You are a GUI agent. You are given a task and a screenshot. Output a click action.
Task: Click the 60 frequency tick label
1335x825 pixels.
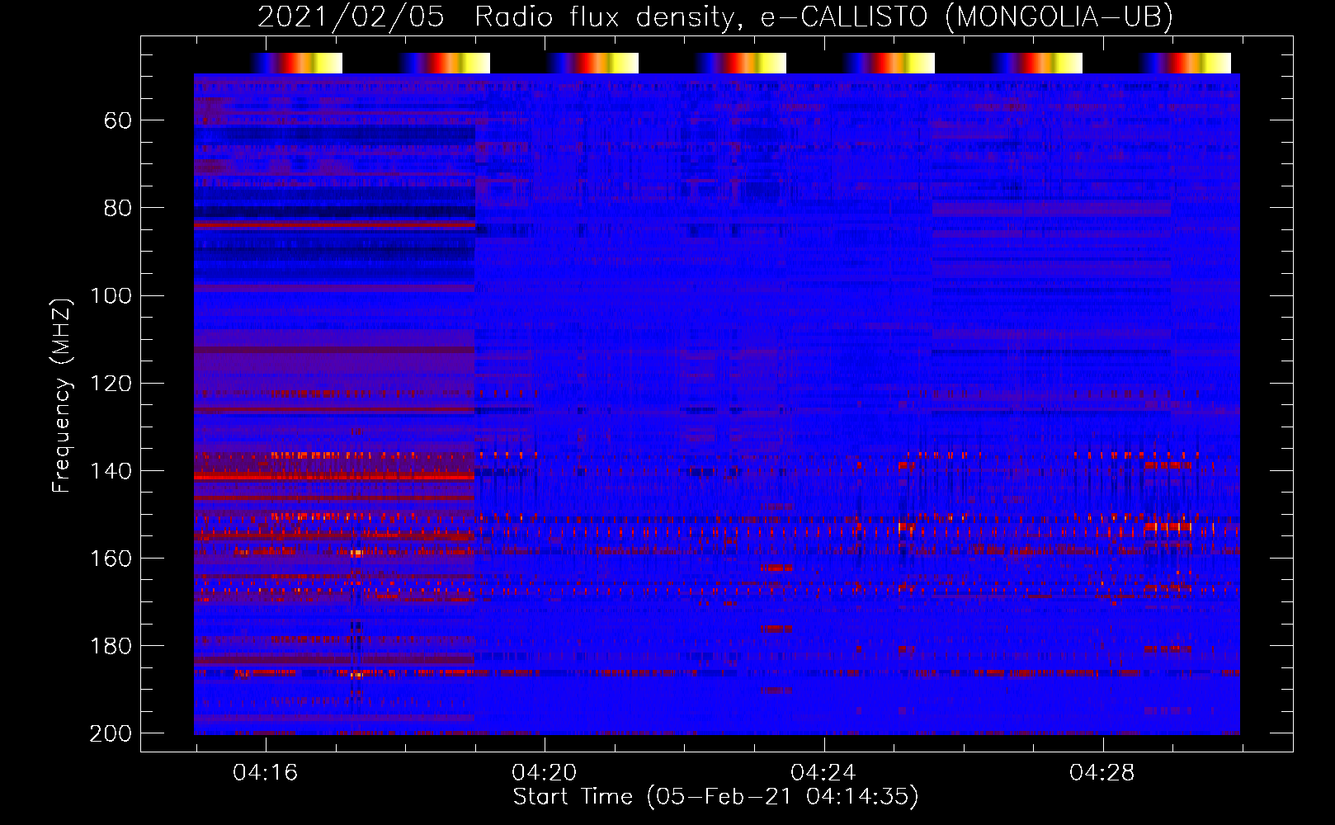click(x=118, y=121)
